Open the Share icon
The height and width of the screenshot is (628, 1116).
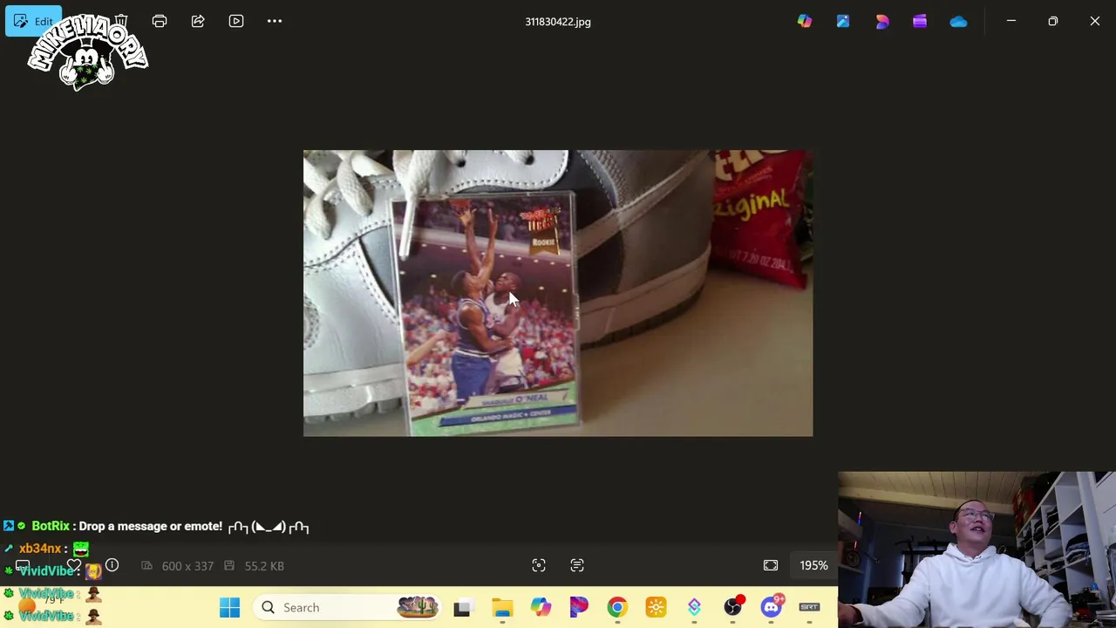click(198, 21)
